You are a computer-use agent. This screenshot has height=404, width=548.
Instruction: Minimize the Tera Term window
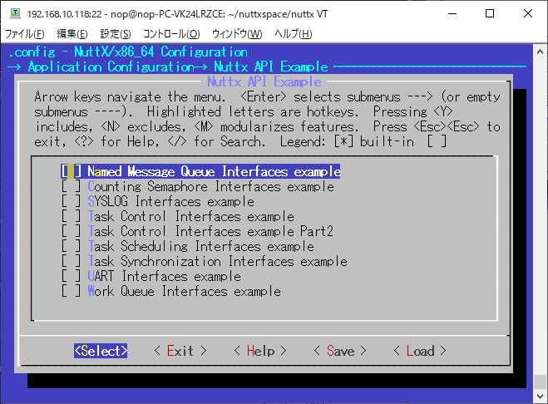coord(452,13)
